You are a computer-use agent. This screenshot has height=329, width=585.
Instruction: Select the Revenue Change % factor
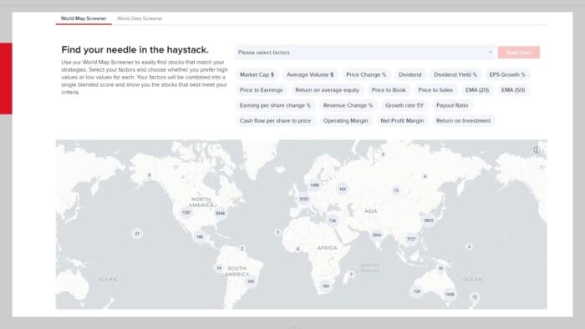348,105
